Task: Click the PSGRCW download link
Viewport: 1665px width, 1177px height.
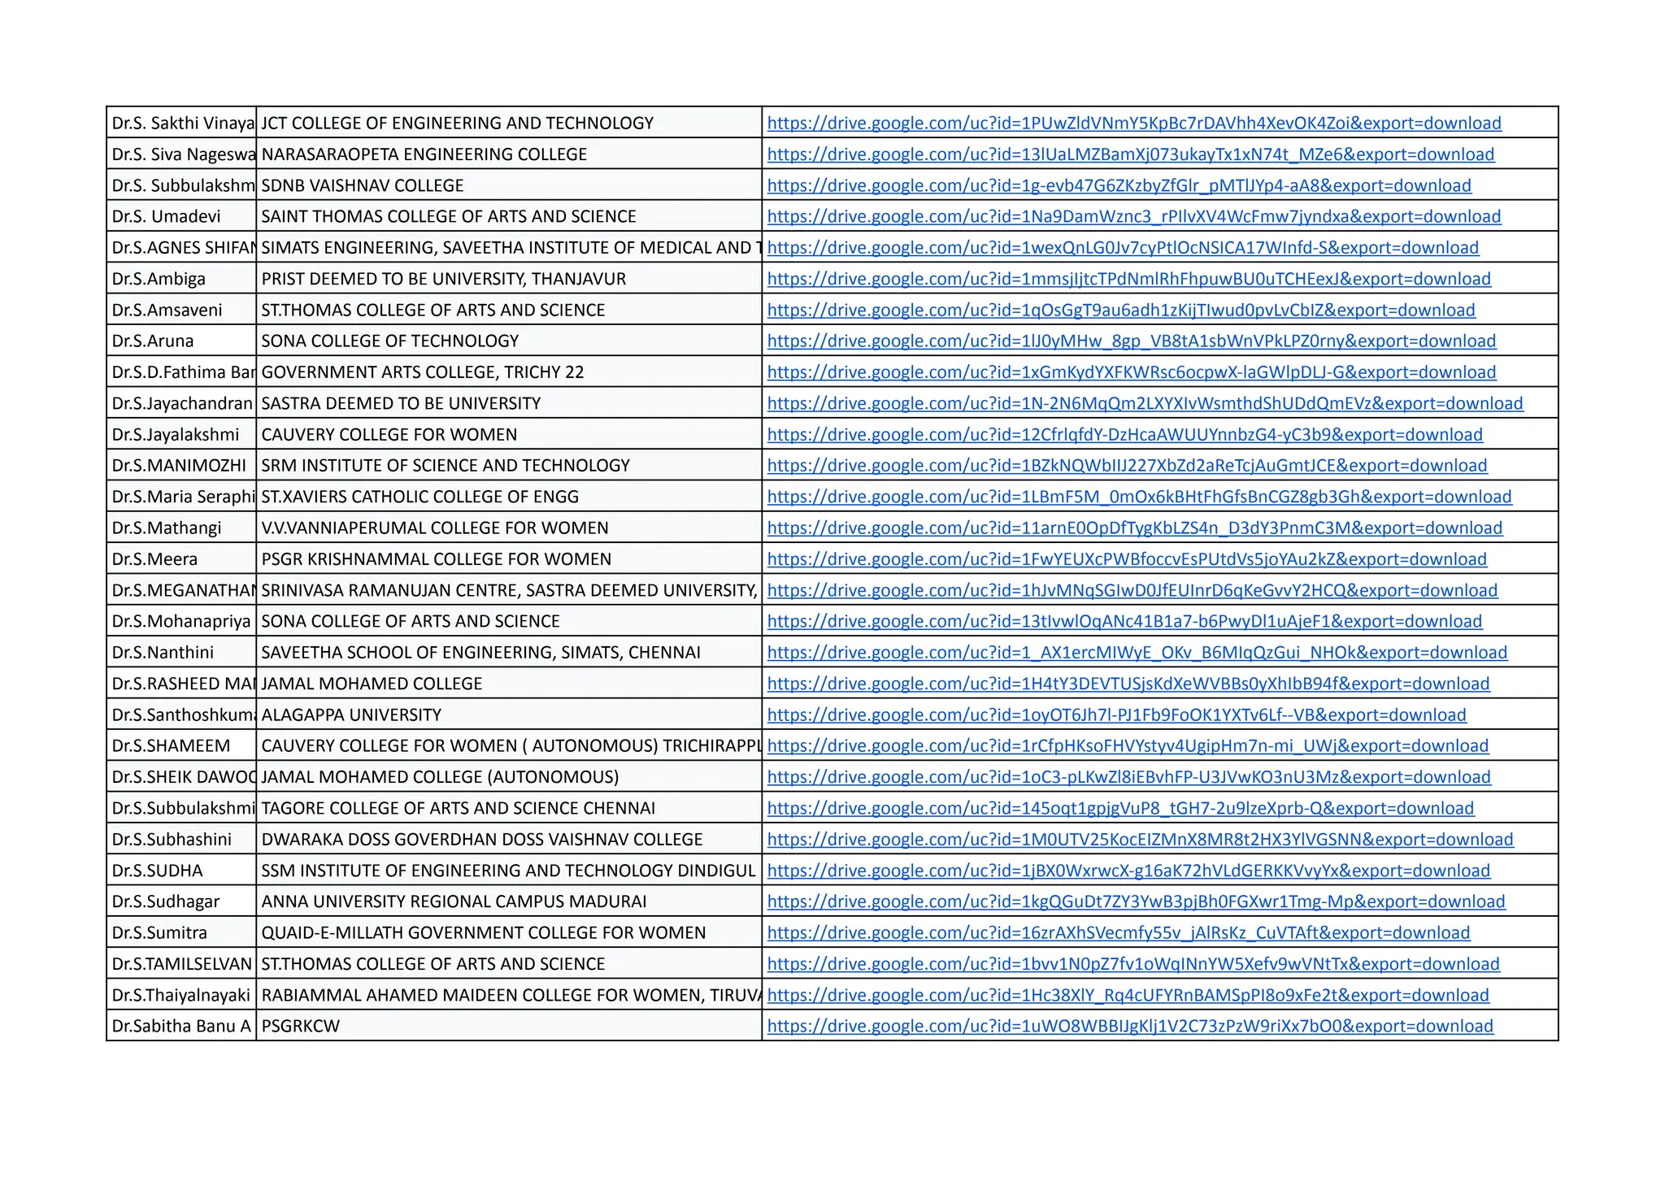Action: (x=1130, y=1026)
